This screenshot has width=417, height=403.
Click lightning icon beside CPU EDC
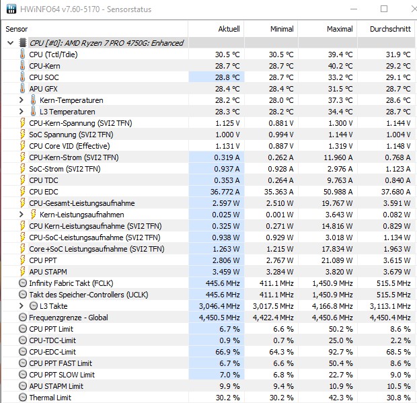[23, 192]
